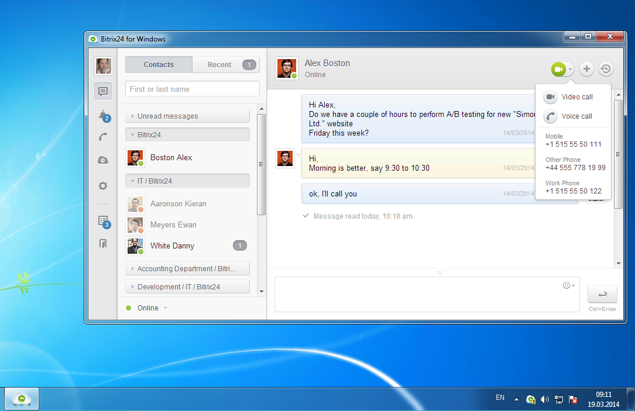Call the Mobile number +1 515 55 50 111
635x411 pixels.
tap(573, 144)
